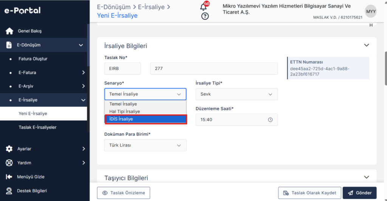Image resolution: width=387 pixels, height=201 pixels.
Task: Open E-Arşiv sidebar item
Action: [26, 86]
